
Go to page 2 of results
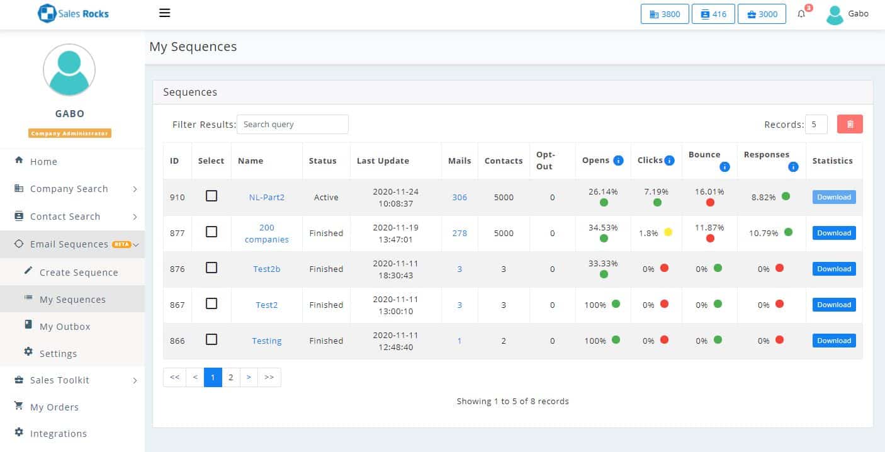(x=231, y=377)
